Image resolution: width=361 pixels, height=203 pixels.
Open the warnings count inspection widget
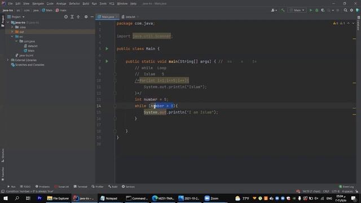coord(339,23)
